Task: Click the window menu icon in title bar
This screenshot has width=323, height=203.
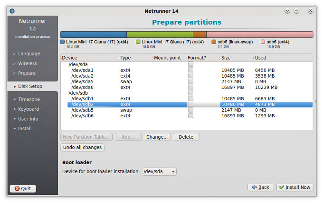Action: point(12,10)
